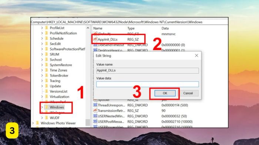Click the USERPostMessa... DWORD icon
259x145 pixels.
pyautogui.click(x=95, y=121)
